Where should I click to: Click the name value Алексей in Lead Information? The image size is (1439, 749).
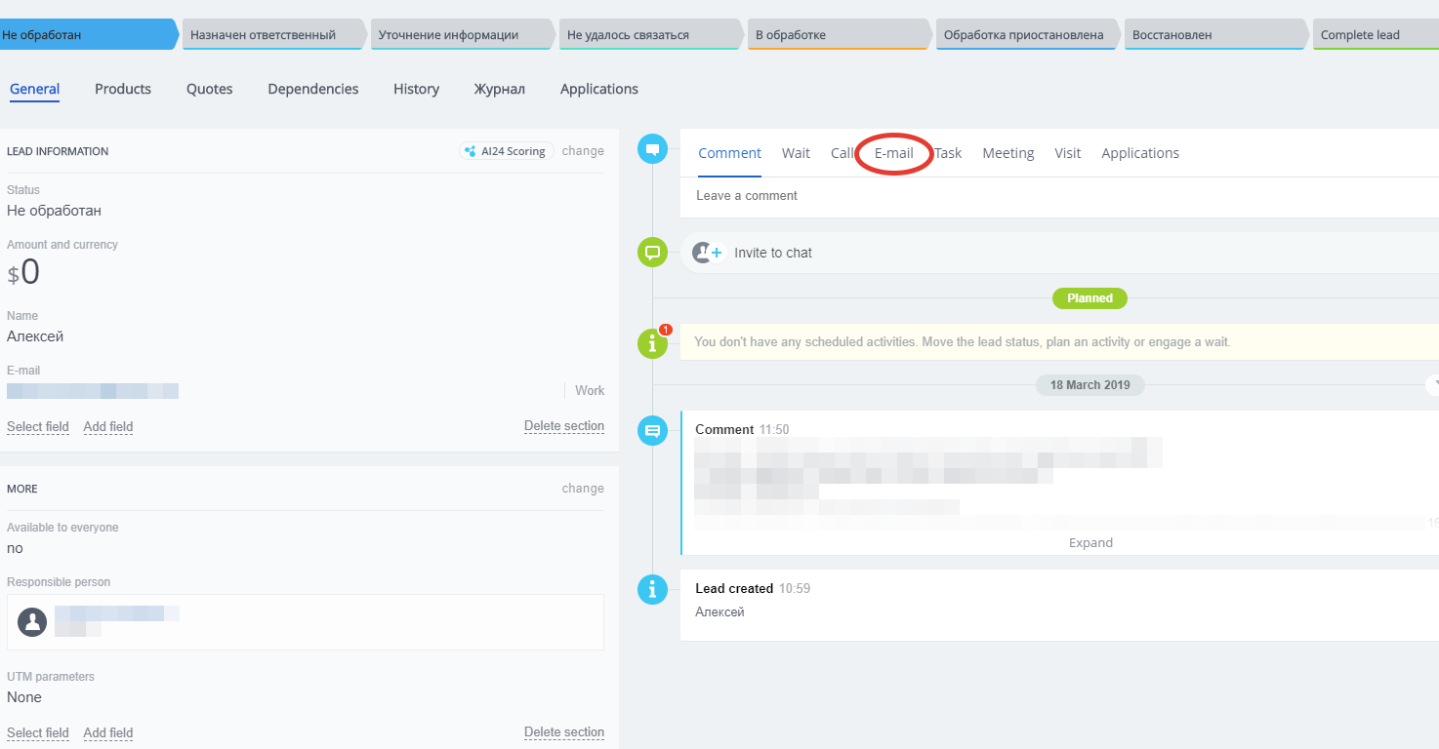pos(35,336)
